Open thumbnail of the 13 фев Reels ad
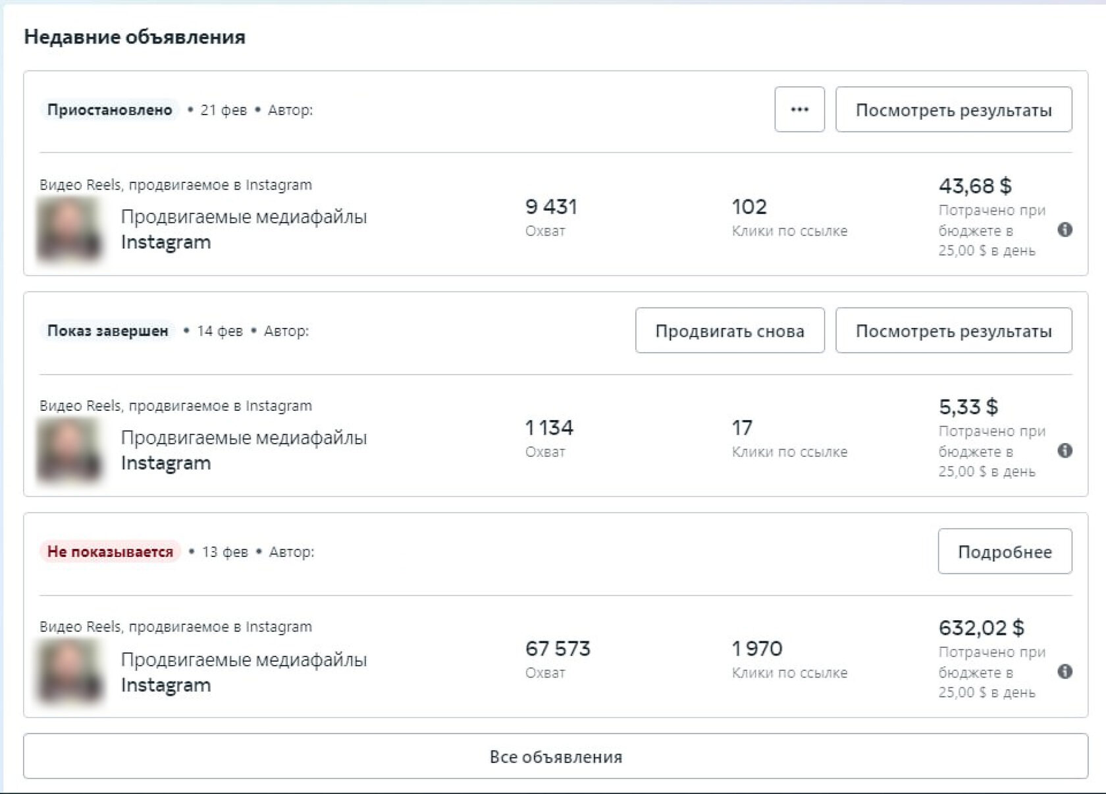 [70, 672]
